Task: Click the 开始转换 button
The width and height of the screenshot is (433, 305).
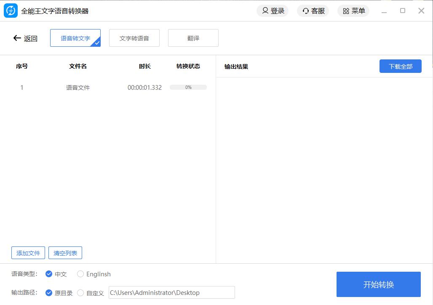Action: coord(378,284)
